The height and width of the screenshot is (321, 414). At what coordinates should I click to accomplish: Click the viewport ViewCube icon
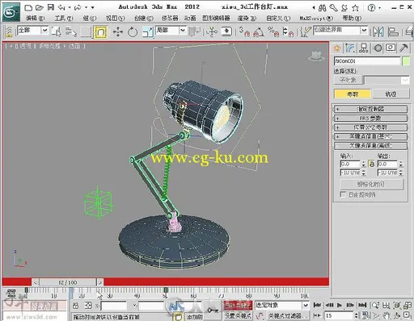point(316,56)
